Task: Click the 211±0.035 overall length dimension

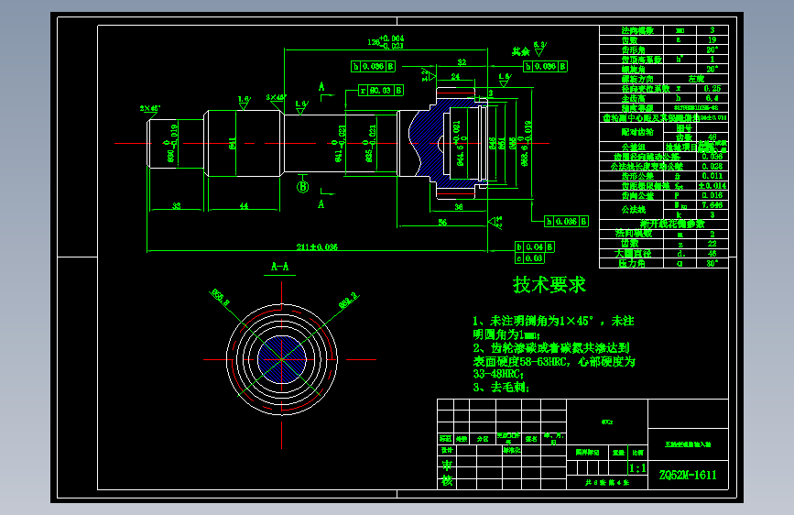Action: [317, 247]
